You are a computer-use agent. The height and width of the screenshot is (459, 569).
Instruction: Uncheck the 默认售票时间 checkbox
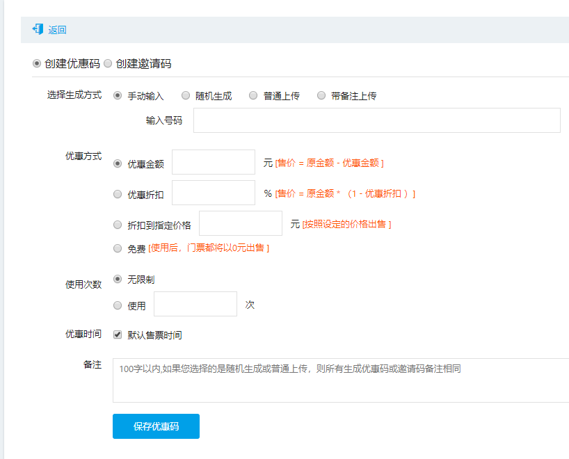(118, 335)
